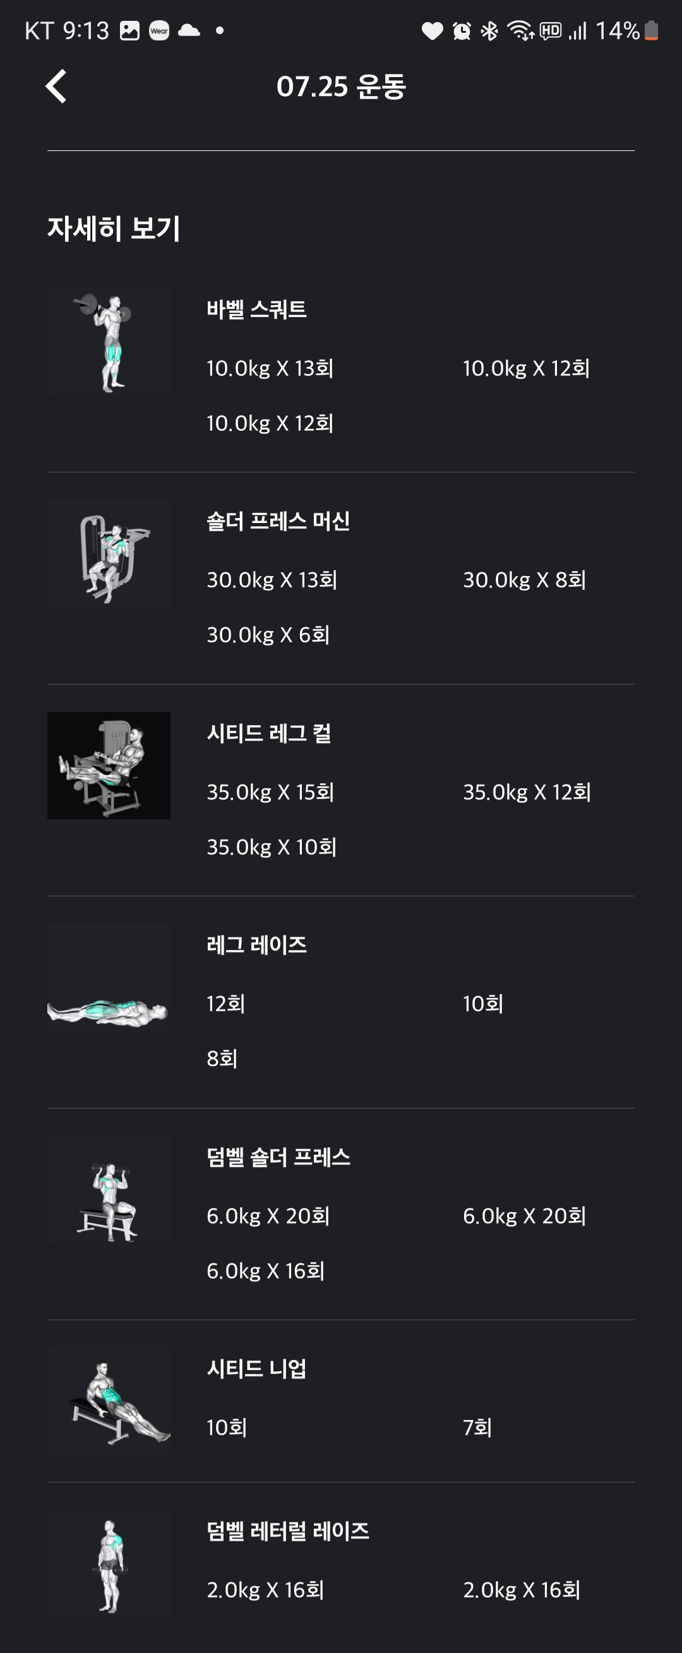
Task: Tap the heart icon in status bar
Action: click(x=432, y=31)
